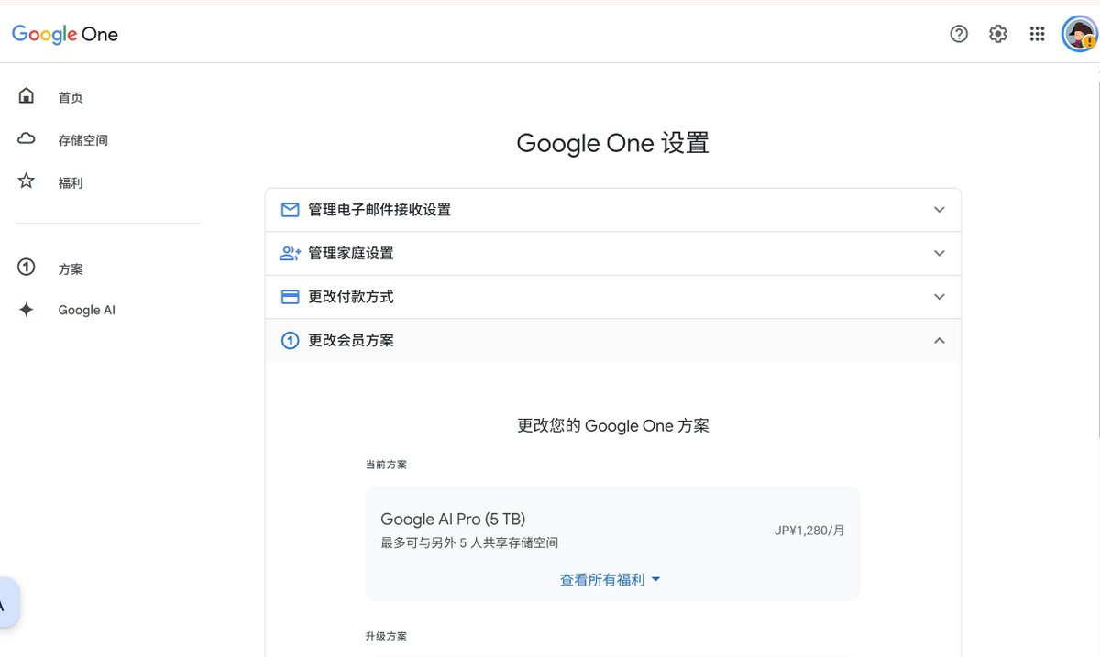Click the account profile avatar
Screen dimensions: 1100x657
(1079, 34)
